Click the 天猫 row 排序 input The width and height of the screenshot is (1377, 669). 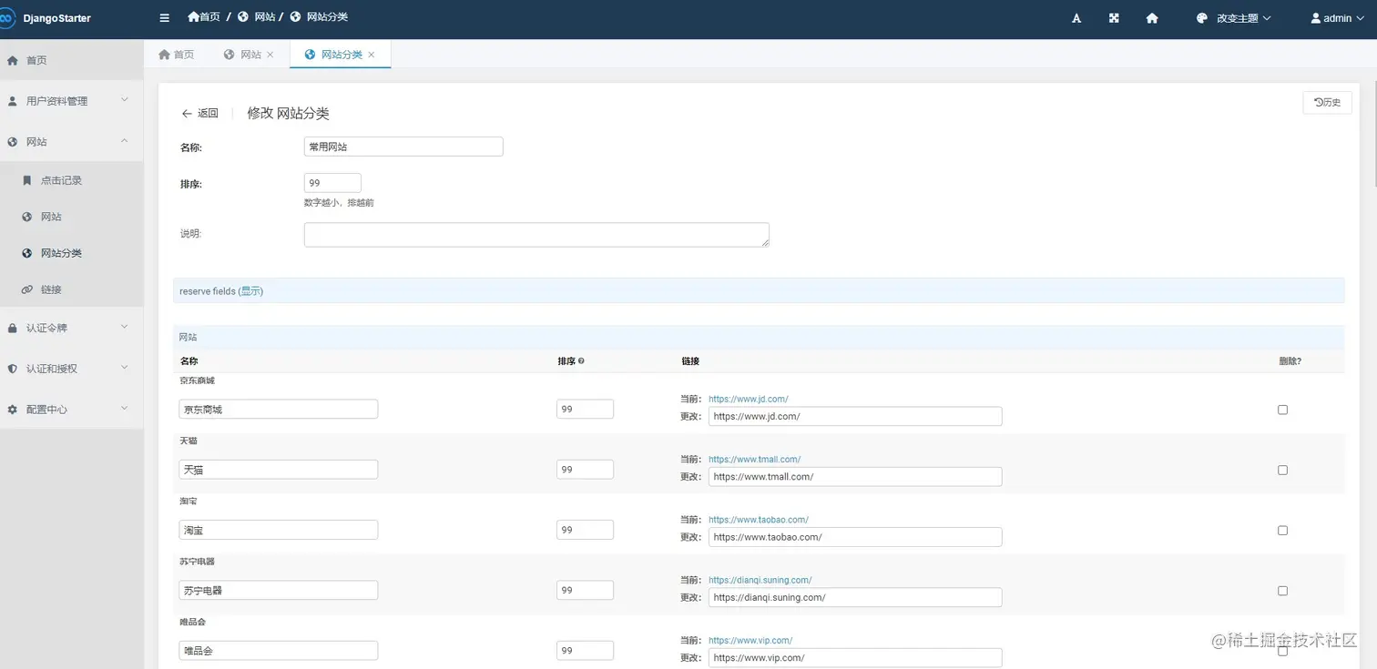(x=585, y=470)
